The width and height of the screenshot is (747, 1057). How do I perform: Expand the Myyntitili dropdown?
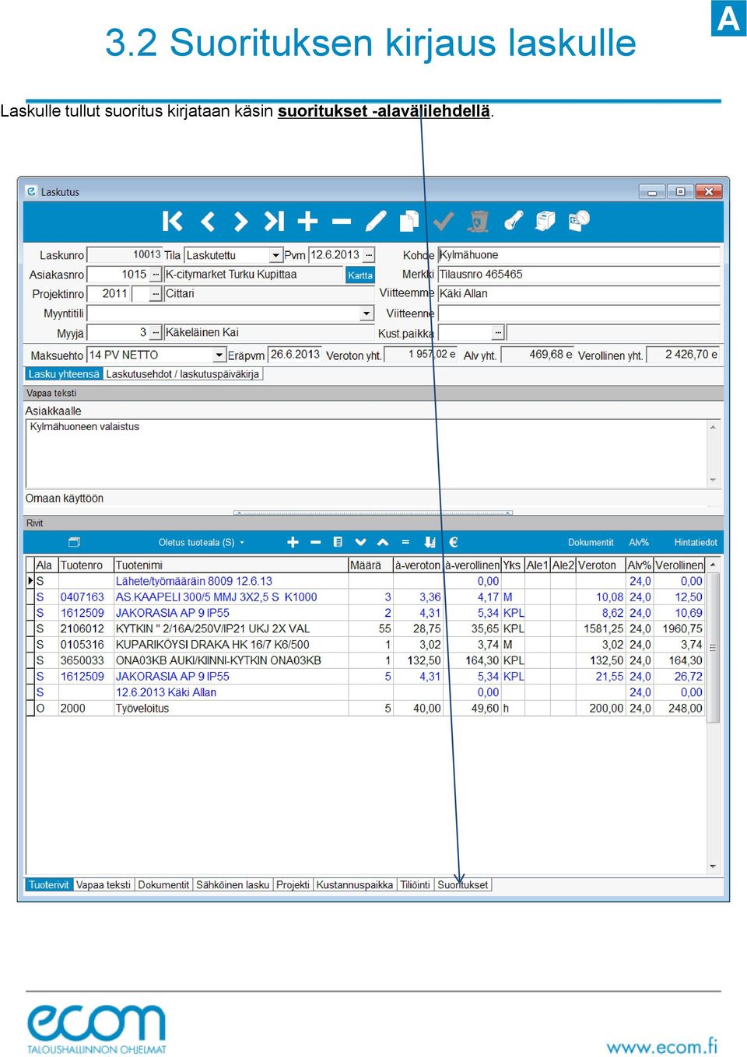click(367, 313)
